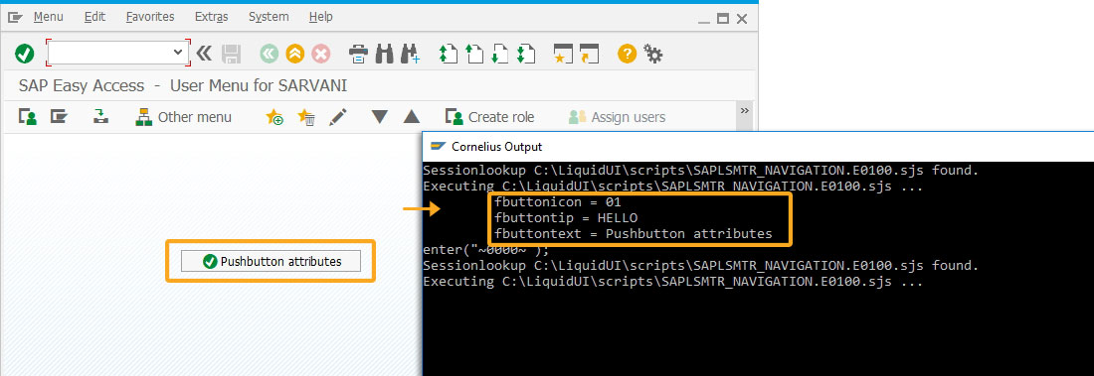Switch to SAP Menu icon
Image resolution: width=1094 pixels, height=376 pixels.
pos(58,117)
